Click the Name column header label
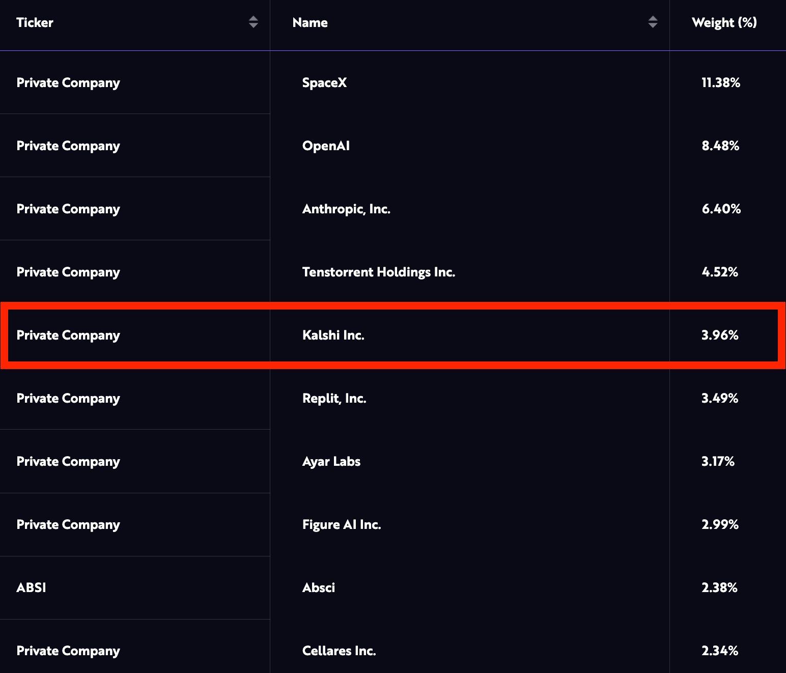The image size is (786, 673). point(310,22)
